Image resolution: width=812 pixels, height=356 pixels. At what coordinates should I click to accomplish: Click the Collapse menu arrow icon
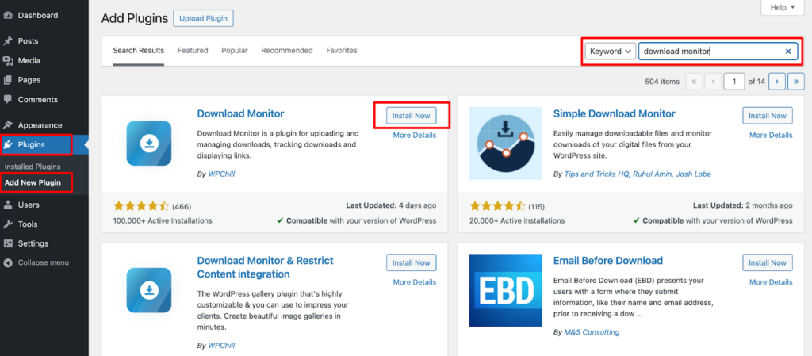tap(8, 262)
